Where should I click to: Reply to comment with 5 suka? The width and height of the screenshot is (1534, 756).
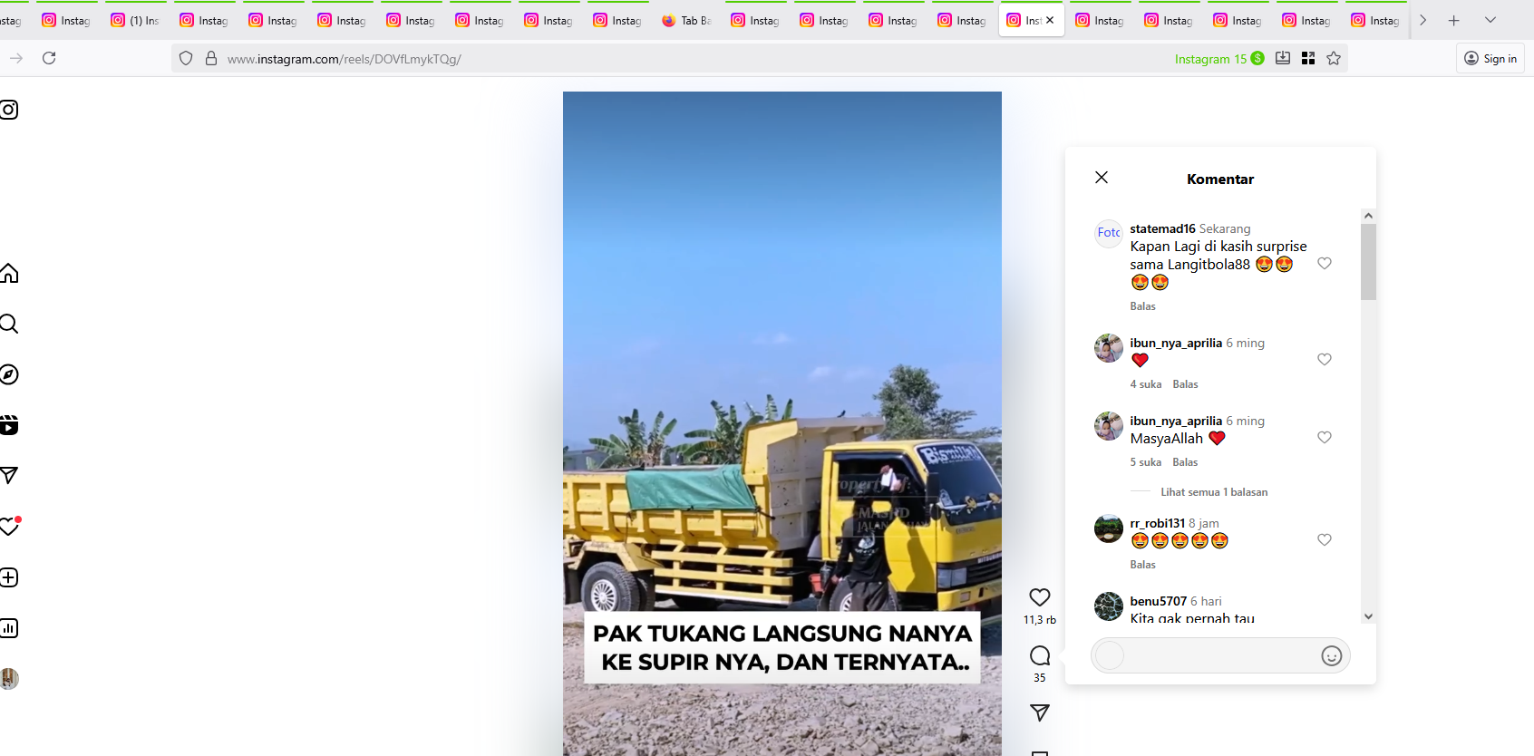1185,462
